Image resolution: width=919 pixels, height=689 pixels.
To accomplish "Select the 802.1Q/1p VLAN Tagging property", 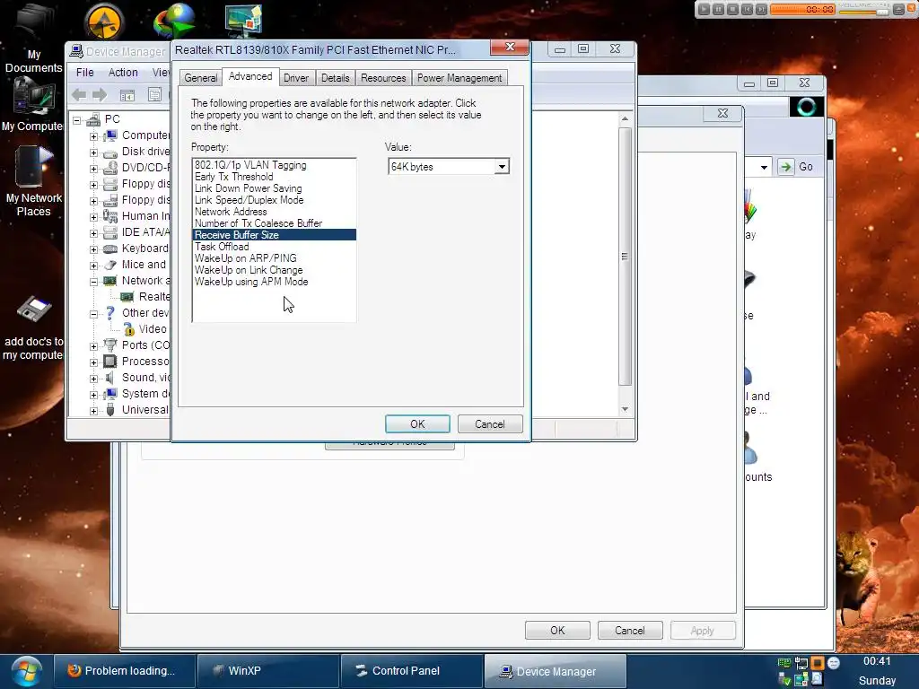I will pyautogui.click(x=274, y=165).
